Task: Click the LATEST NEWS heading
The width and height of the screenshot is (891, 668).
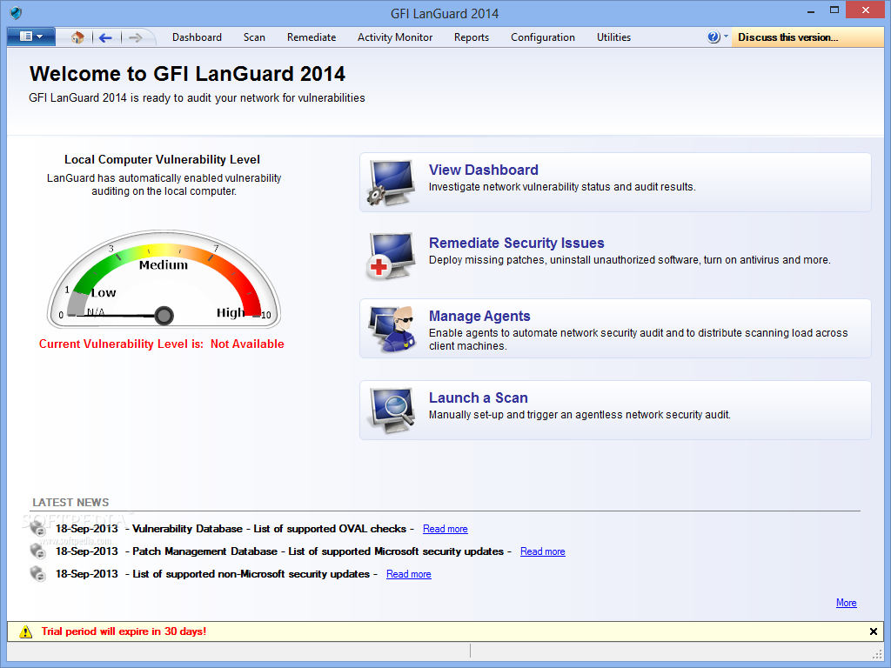Action: (70, 502)
